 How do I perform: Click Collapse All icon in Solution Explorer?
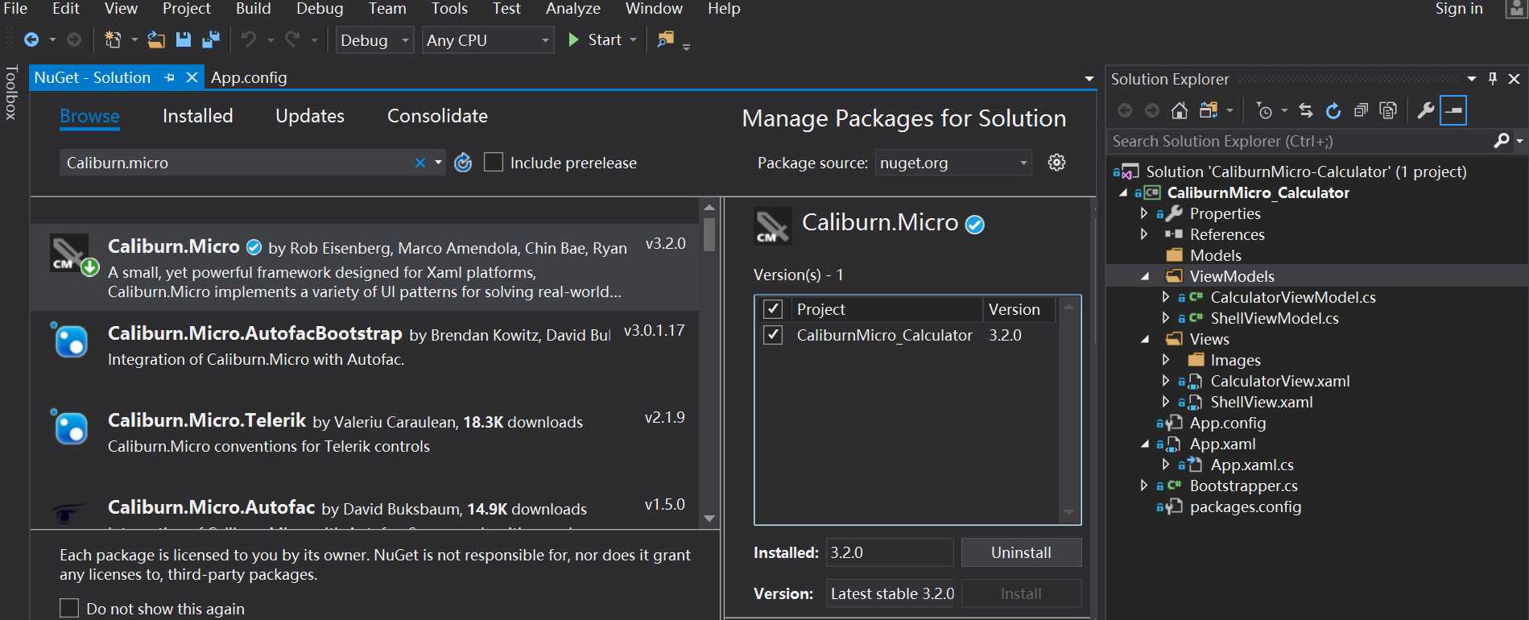pos(1361,110)
